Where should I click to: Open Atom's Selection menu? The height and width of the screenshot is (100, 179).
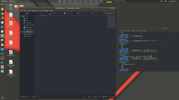[x=35, y=11]
